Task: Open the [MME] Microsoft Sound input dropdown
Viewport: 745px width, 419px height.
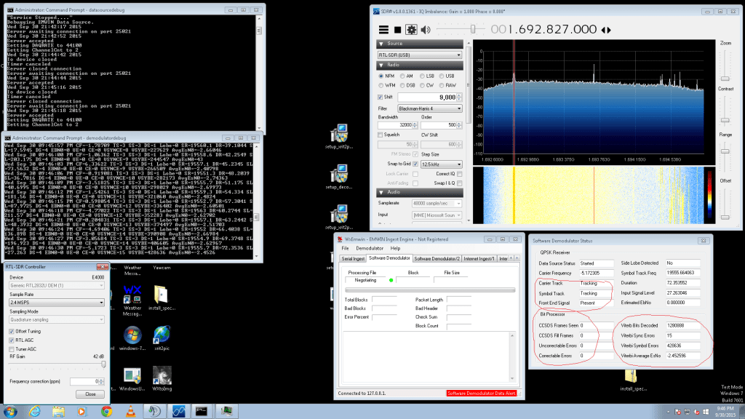Action: (437, 215)
